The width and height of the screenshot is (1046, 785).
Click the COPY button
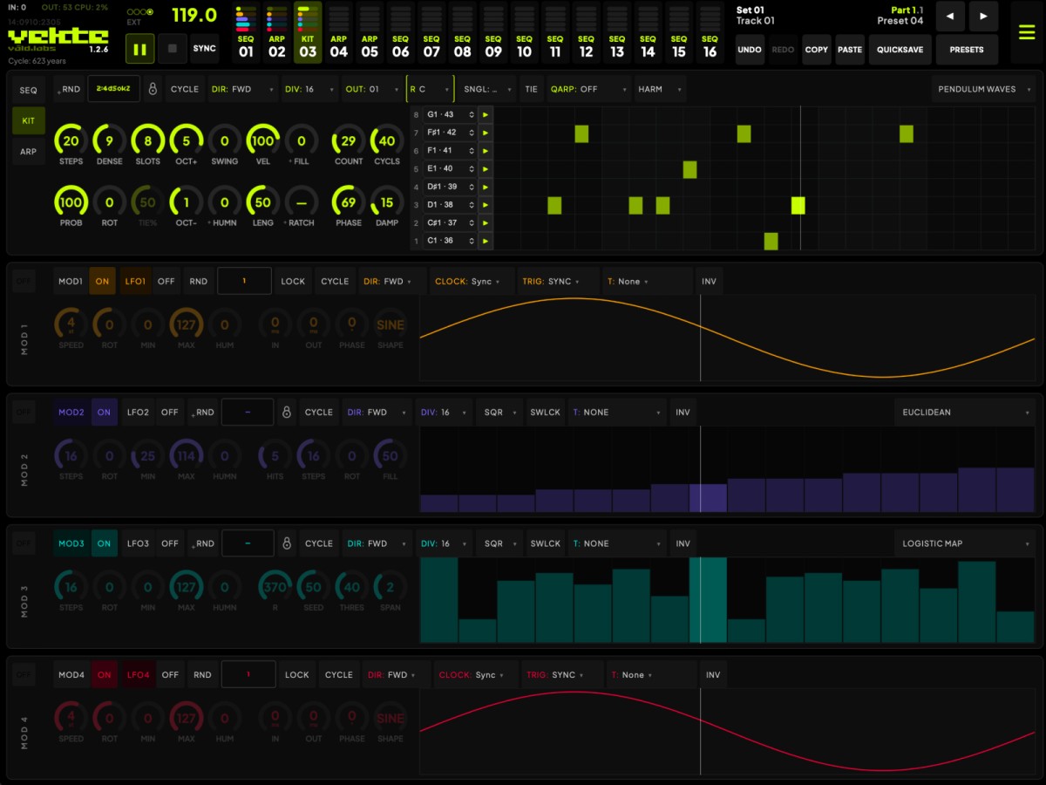pyautogui.click(x=817, y=50)
